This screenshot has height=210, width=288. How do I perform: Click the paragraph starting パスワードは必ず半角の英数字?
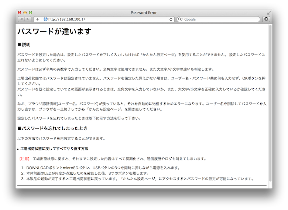pos(116,70)
